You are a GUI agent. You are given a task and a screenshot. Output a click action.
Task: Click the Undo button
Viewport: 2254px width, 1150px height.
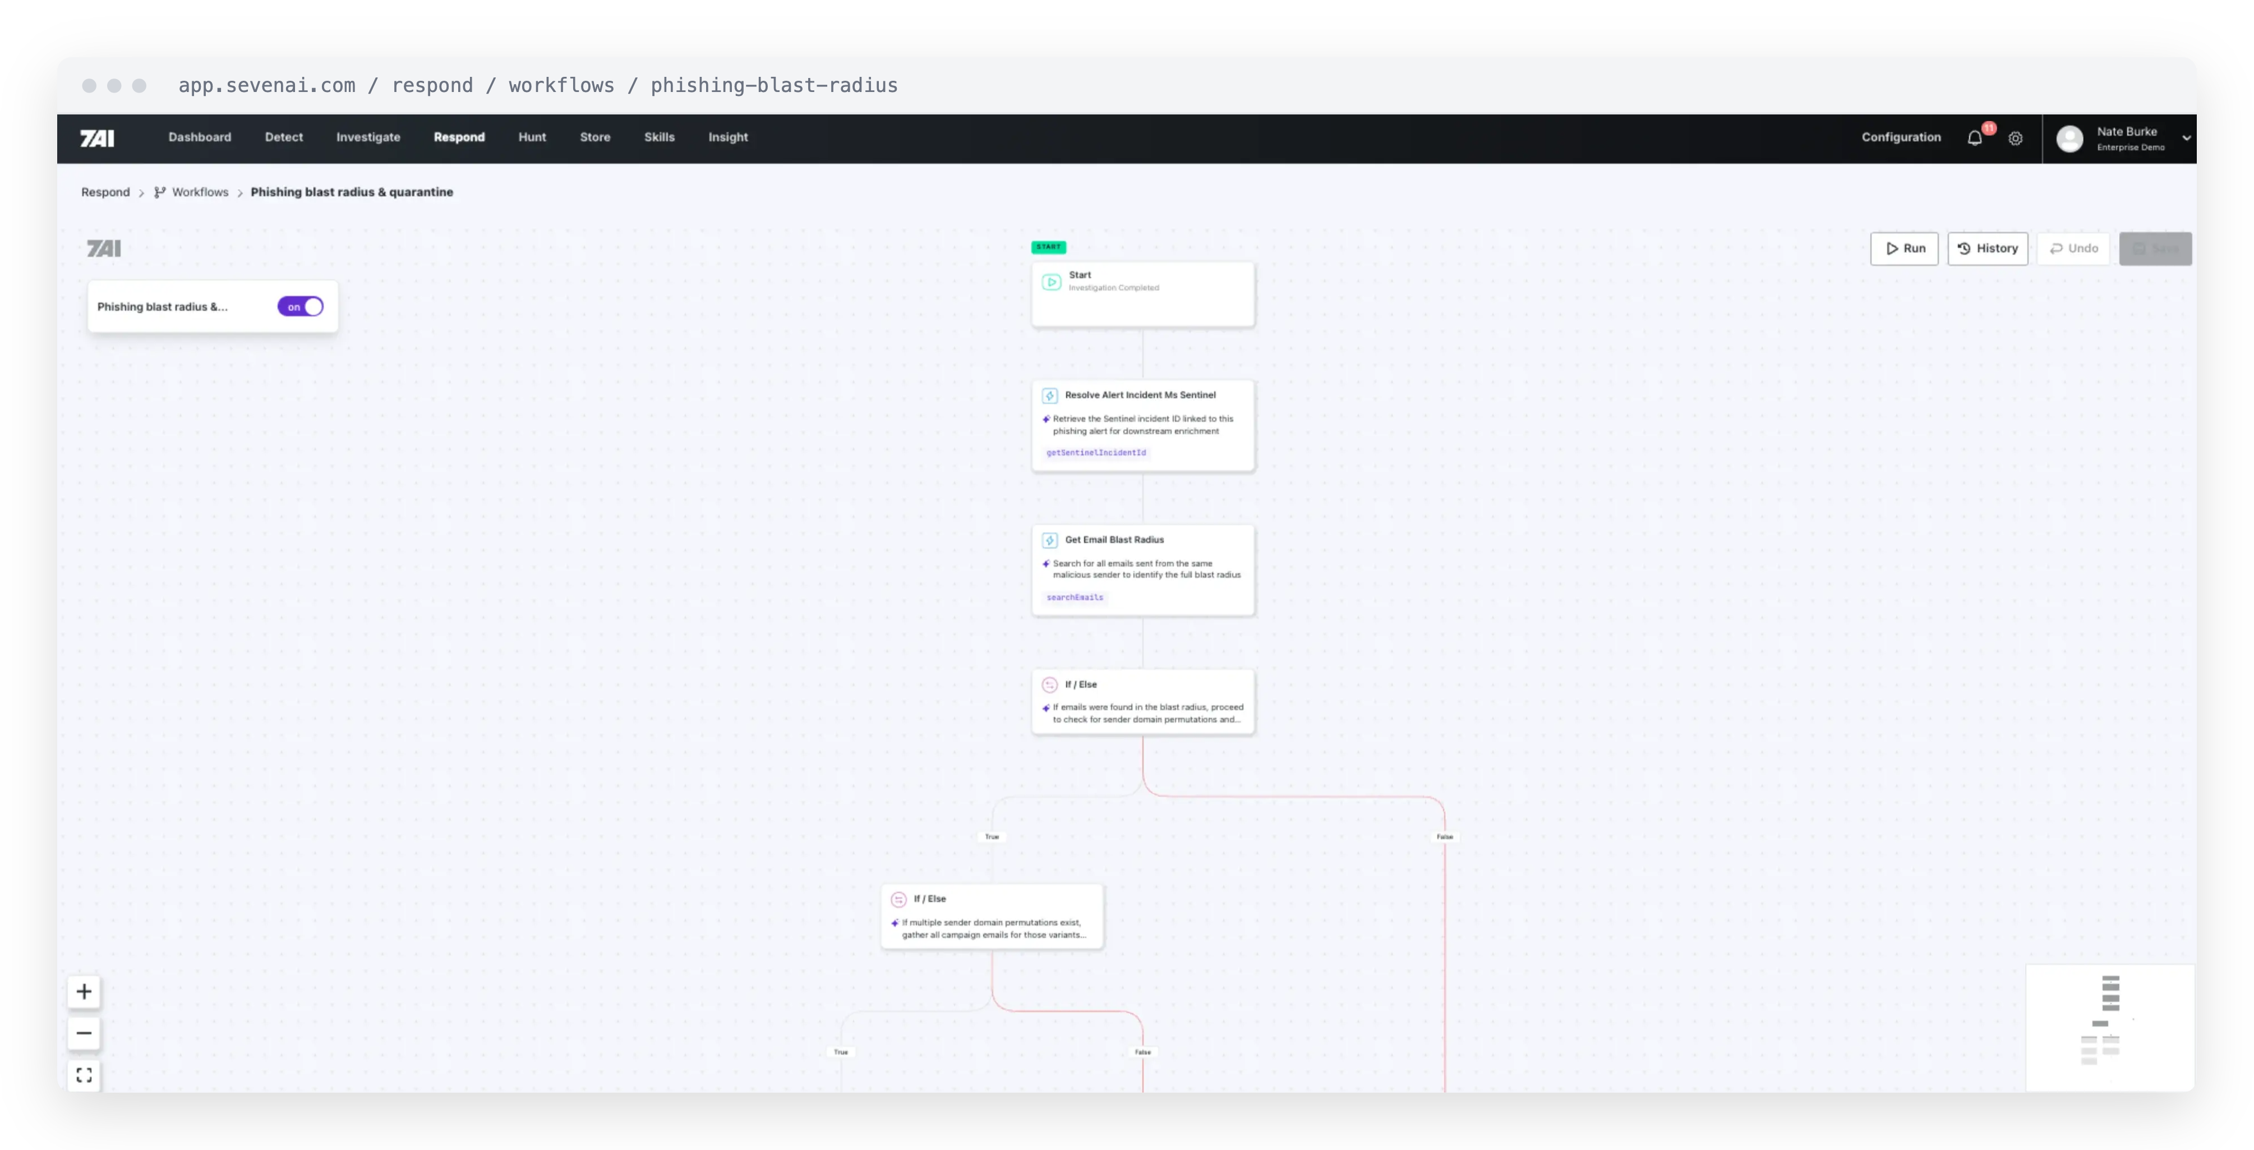click(x=2073, y=249)
